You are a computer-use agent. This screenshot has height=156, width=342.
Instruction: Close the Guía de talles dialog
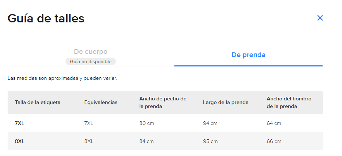pyautogui.click(x=320, y=18)
